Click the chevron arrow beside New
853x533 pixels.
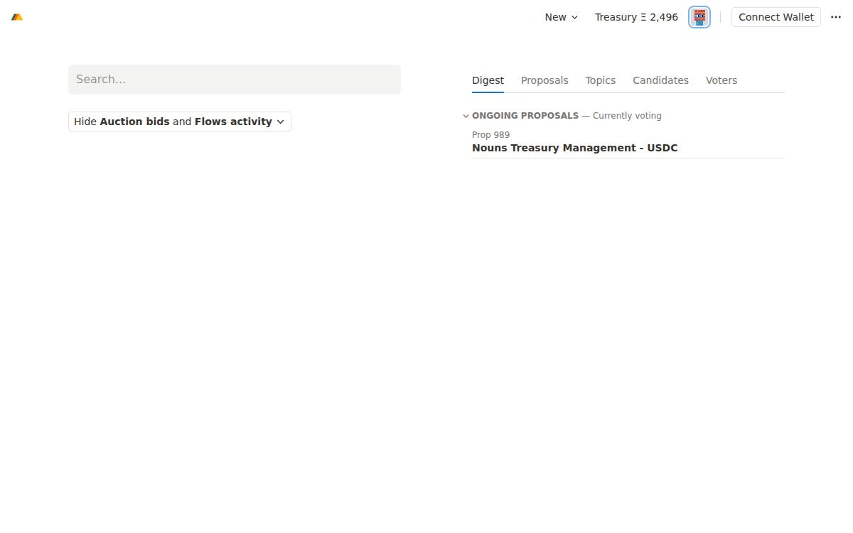[x=574, y=17]
